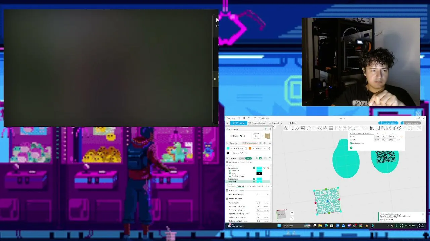Edit the black filament 3 preset
Image resolution: width=430 pixels, height=241 pixels.
coord(246,153)
